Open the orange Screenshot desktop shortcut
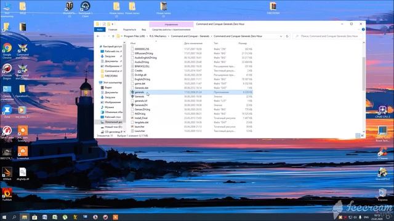394x221 pixels. click(23, 153)
